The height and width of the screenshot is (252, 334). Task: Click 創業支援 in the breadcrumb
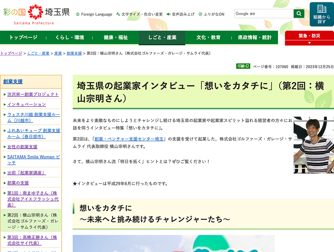[x=74, y=53]
